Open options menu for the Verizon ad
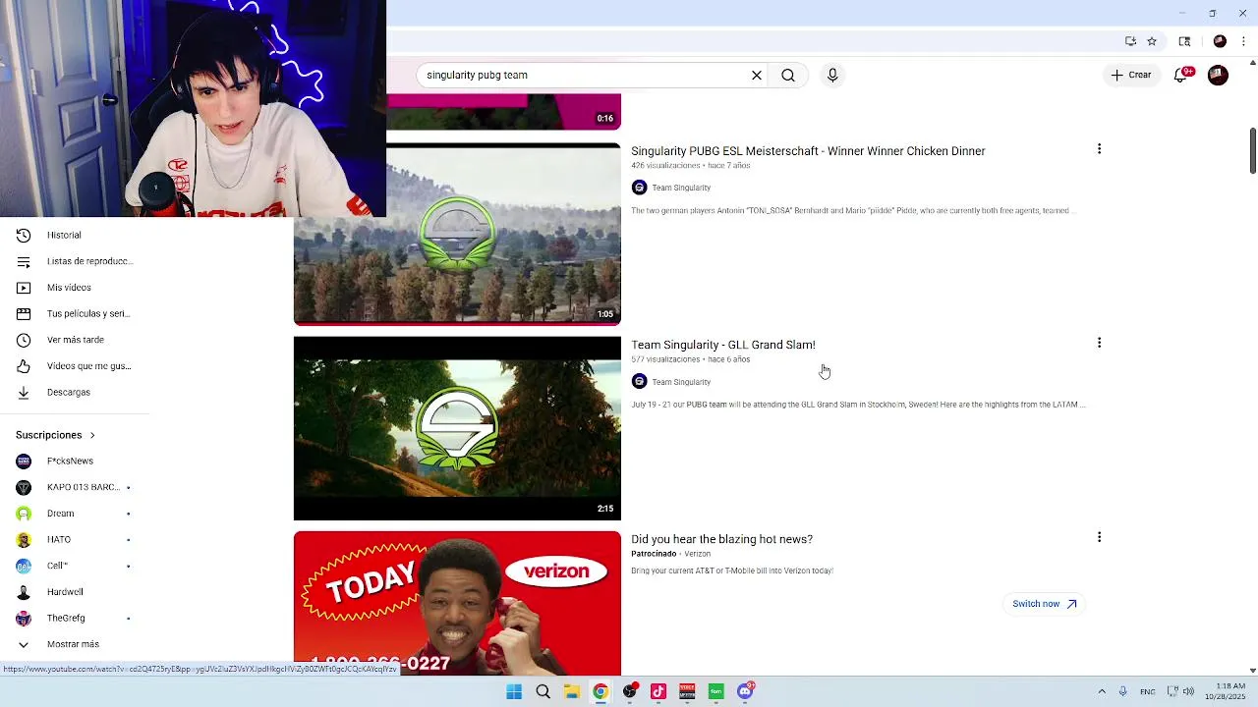 tap(1099, 537)
